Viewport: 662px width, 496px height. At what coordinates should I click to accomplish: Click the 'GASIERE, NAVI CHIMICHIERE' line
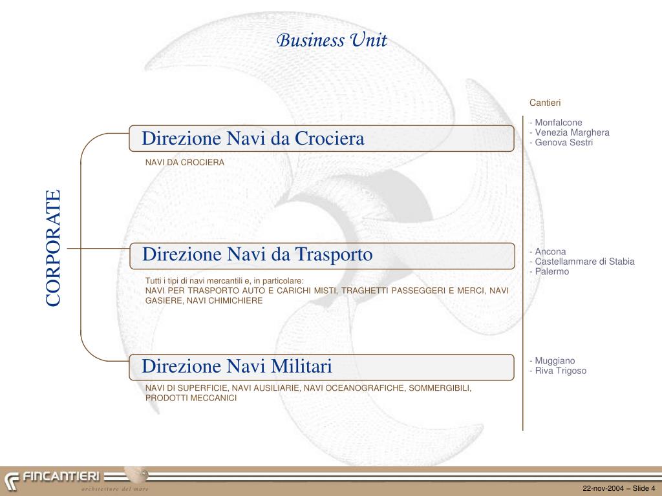click(204, 301)
